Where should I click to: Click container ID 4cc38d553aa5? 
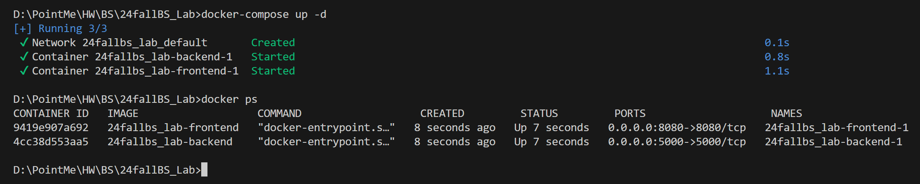tap(51, 142)
